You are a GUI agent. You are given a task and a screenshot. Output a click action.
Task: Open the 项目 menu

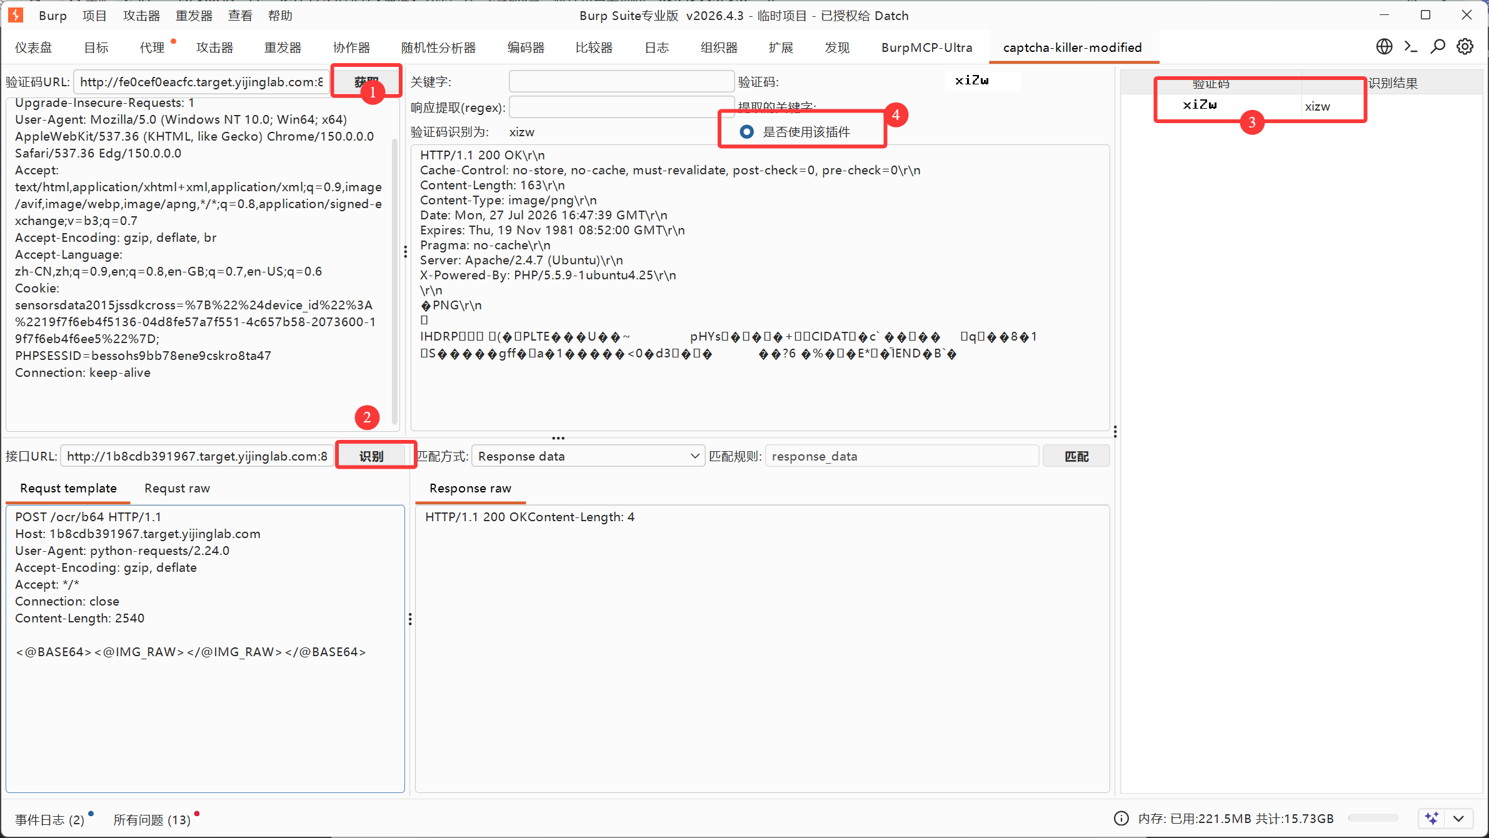pyautogui.click(x=94, y=16)
